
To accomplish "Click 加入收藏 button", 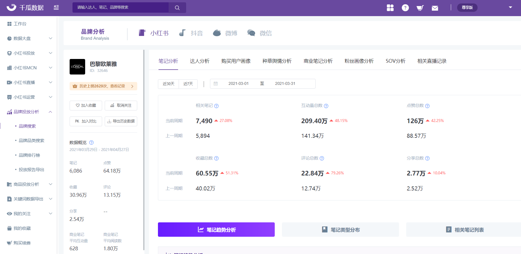I will pyautogui.click(x=86, y=106).
